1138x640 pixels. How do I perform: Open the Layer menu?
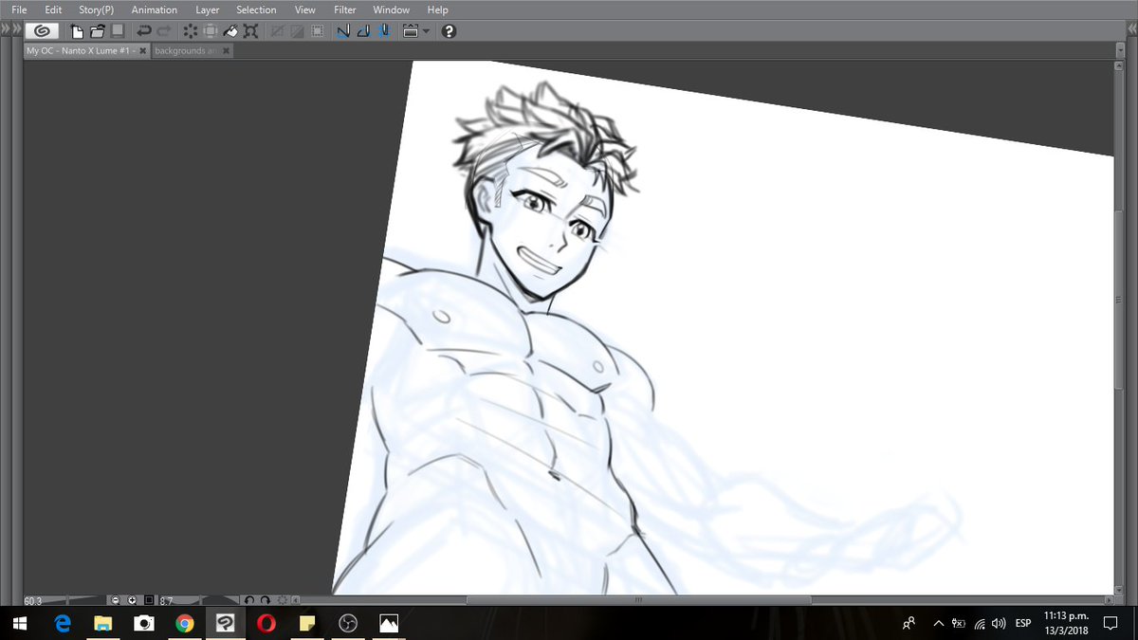pyautogui.click(x=207, y=9)
